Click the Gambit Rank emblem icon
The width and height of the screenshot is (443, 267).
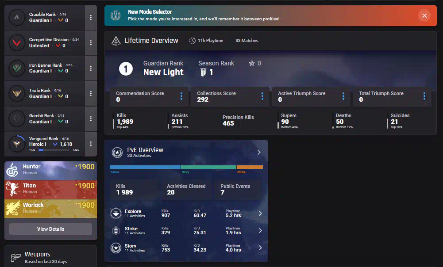tap(17, 119)
